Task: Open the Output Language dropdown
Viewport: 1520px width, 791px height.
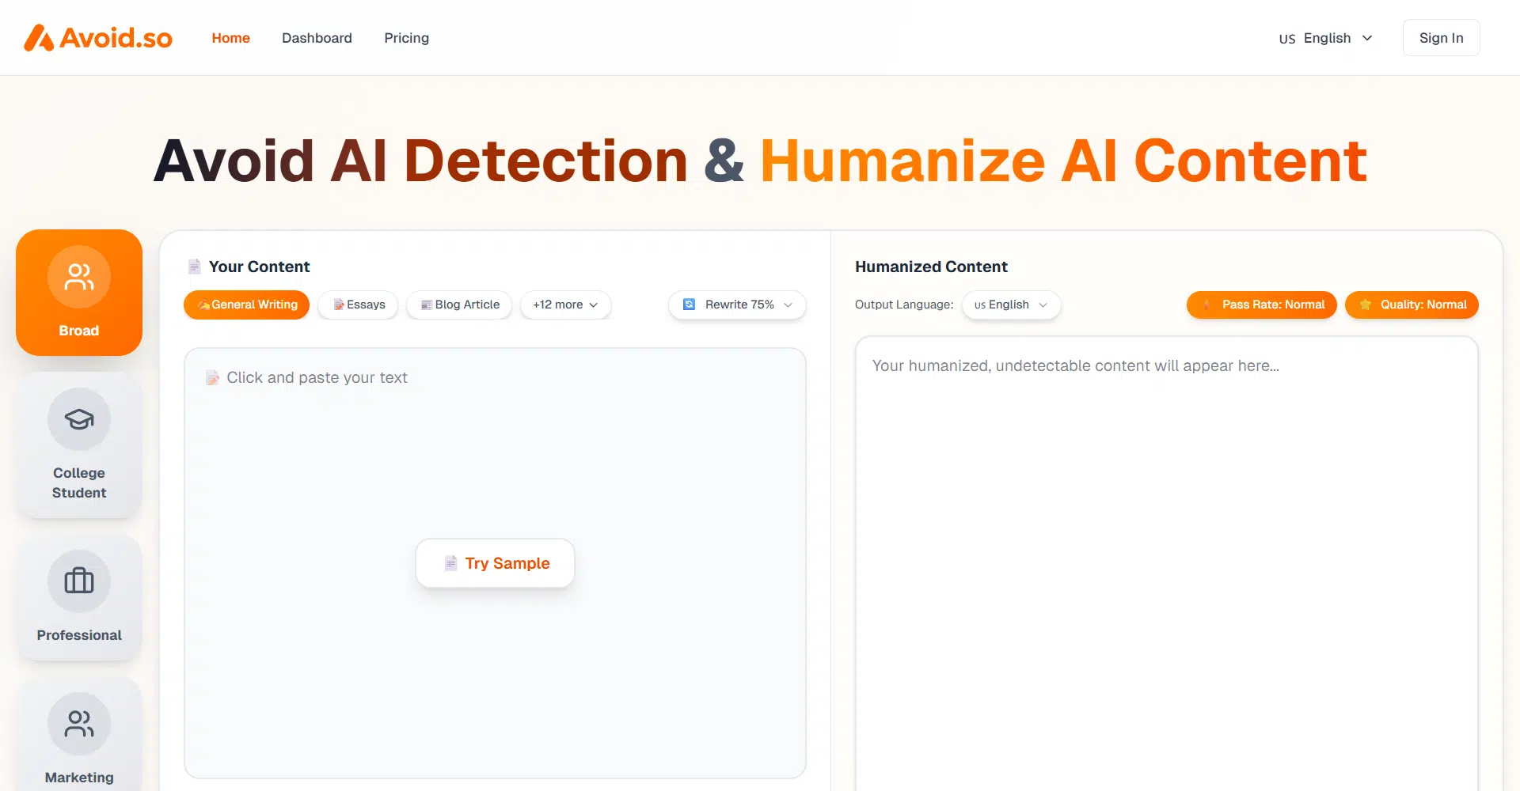Action: (x=1011, y=305)
